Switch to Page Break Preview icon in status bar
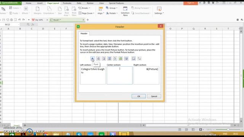This screenshot has width=244, height=137. pos(193,129)
